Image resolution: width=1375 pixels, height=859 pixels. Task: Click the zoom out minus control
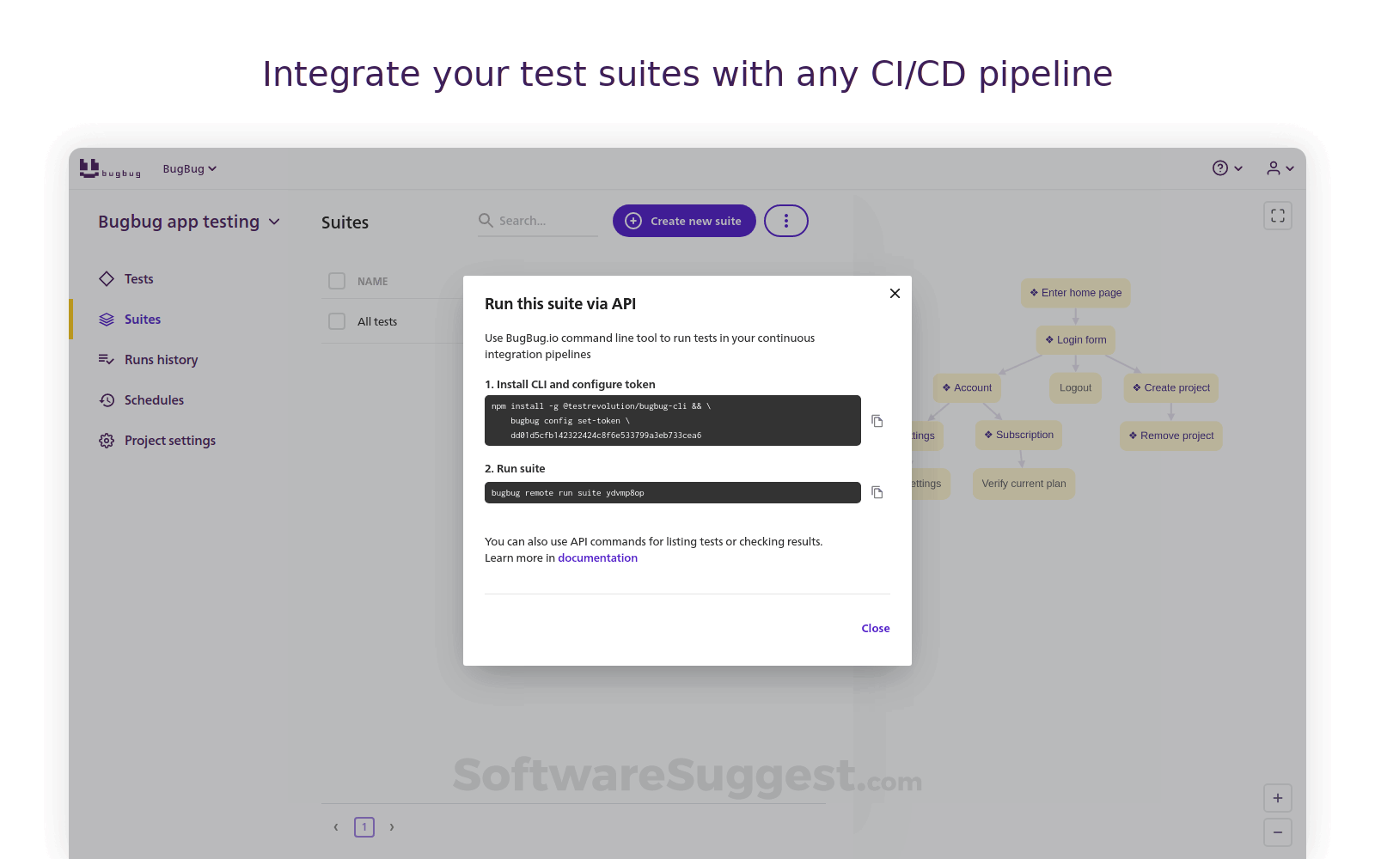tap(1277, 832)
